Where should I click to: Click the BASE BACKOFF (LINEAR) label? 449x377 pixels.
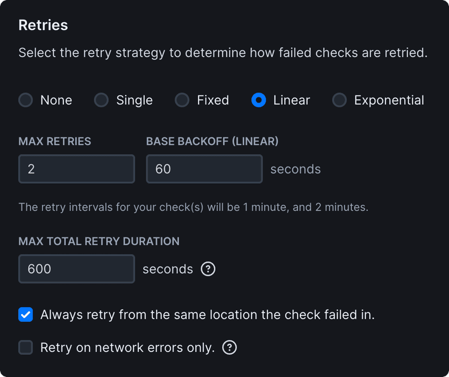click(x=212, y=142)
